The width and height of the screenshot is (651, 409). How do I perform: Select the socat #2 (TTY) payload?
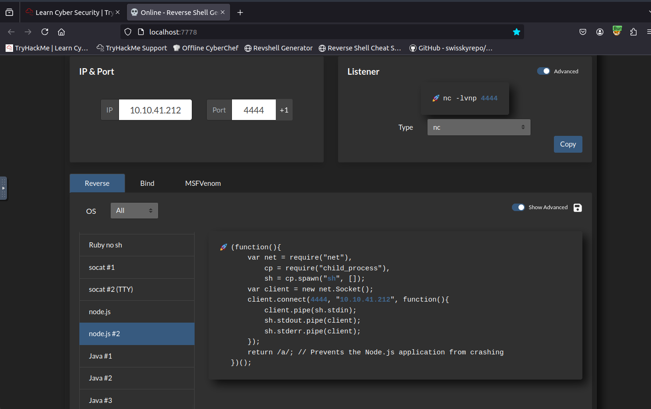(137, 289)
